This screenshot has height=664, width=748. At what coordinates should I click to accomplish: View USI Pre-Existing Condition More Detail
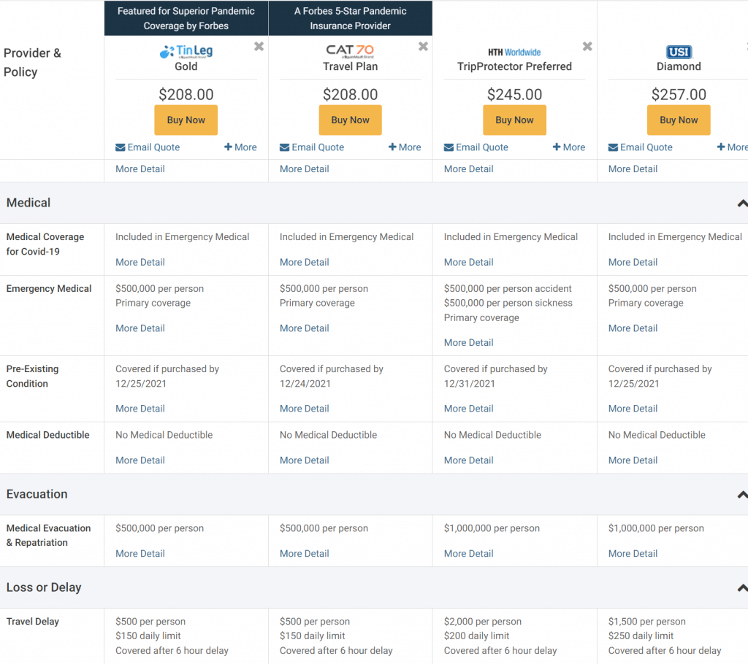click(633, 409)
